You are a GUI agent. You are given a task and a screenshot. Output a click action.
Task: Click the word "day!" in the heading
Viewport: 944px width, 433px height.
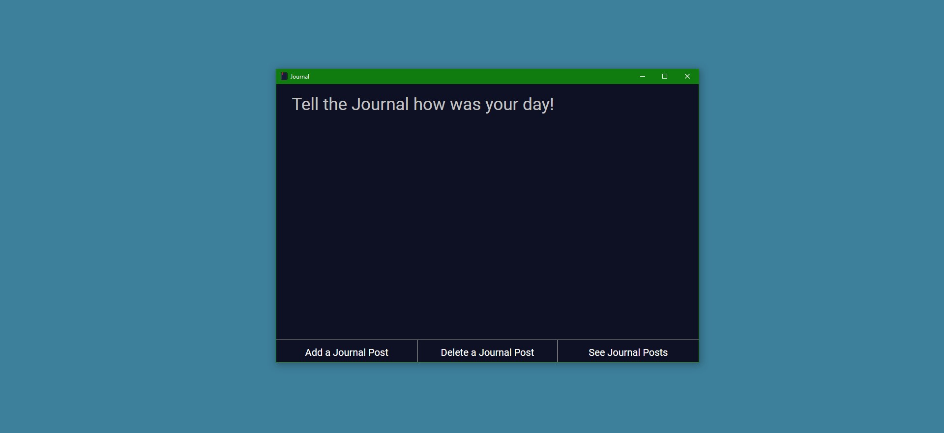click(x=538, y=104)
